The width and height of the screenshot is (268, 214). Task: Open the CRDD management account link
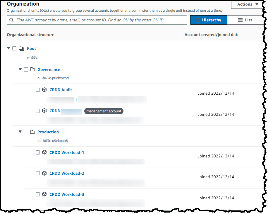click(x=66, y=111)
